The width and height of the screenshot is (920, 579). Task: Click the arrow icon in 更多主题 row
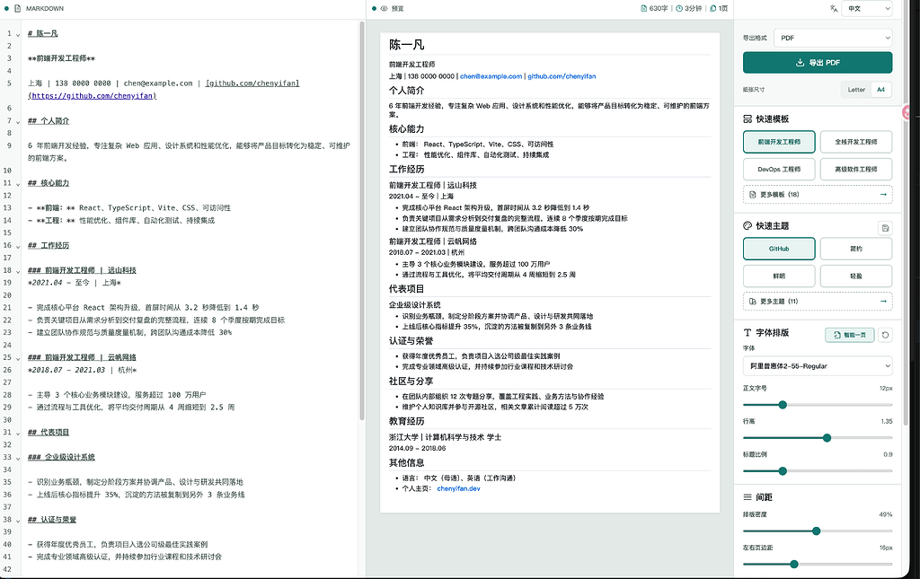point(883,302)
